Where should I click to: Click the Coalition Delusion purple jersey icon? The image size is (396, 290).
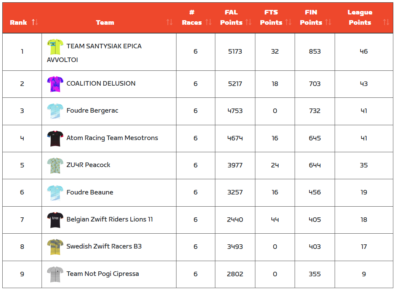[55, 84]
